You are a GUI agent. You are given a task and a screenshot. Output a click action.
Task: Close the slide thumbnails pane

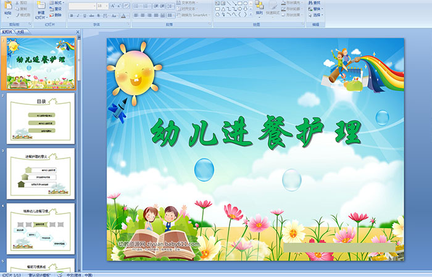(x=78, y=32)
